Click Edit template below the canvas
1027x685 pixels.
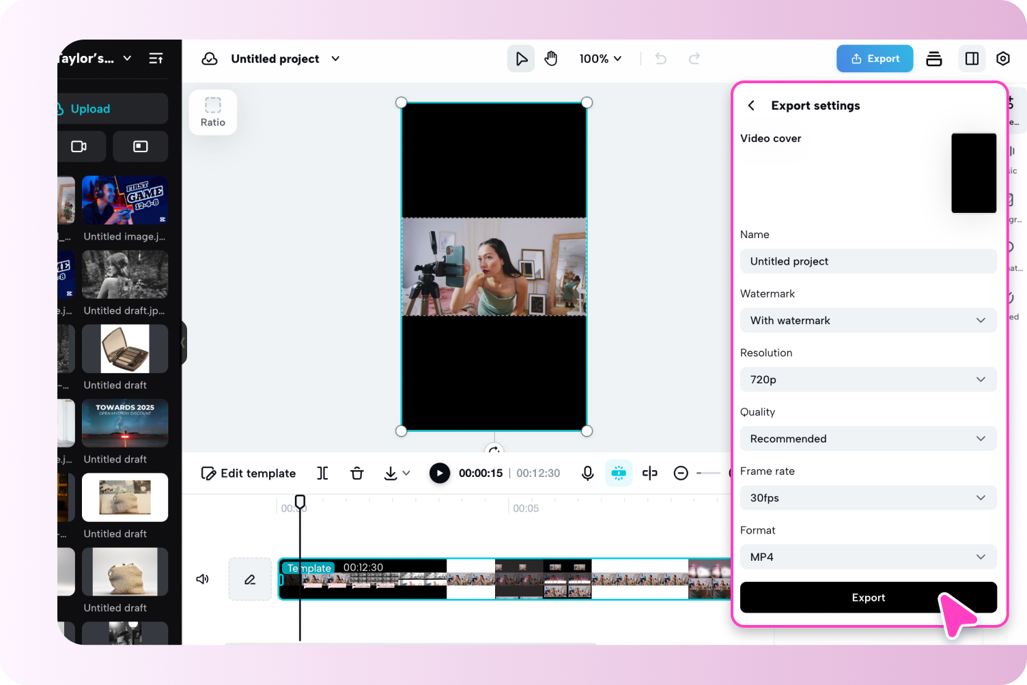249,473
